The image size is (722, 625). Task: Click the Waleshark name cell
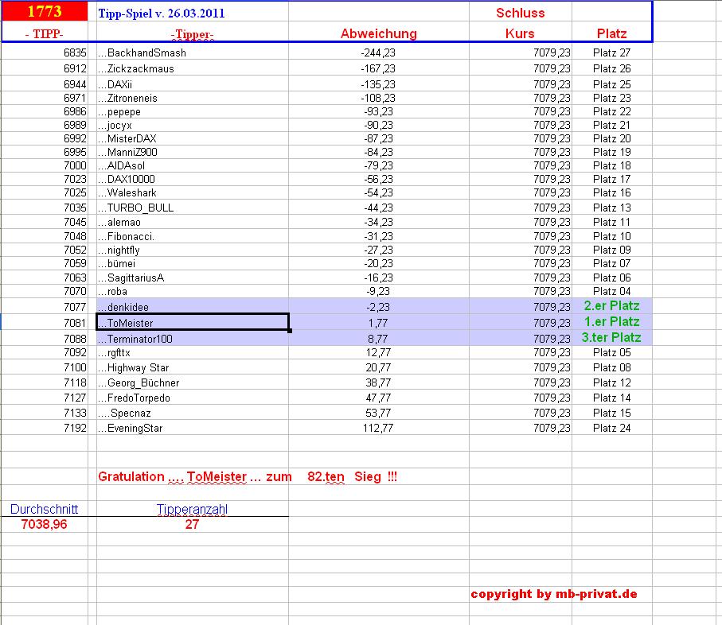193,192
